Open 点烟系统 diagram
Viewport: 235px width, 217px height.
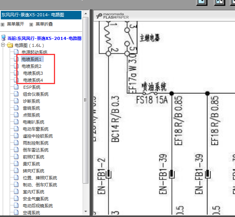pyautogui.click(x=31, y=115)
